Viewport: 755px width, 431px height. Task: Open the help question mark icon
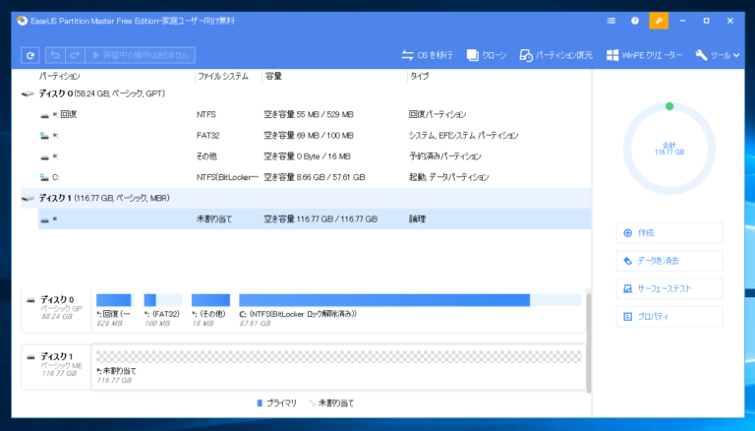click(635, 21)
